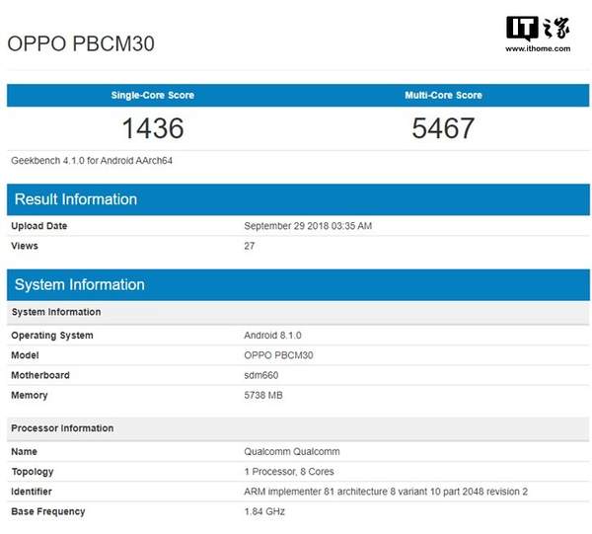Click the Result Information section header
Screen dimensions: 592x534
[298, 199]
